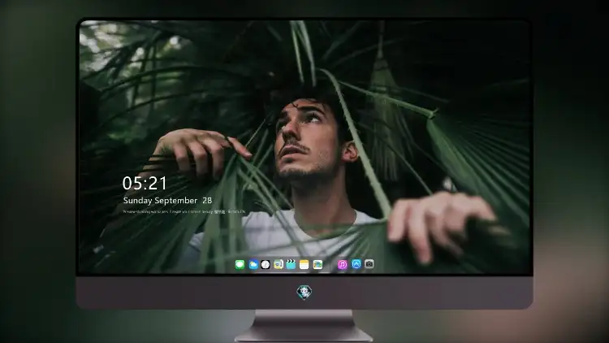Launch the blue App Store icon
Image resolution: width=609 pixels, height=343 pixels.
point(356,264)
